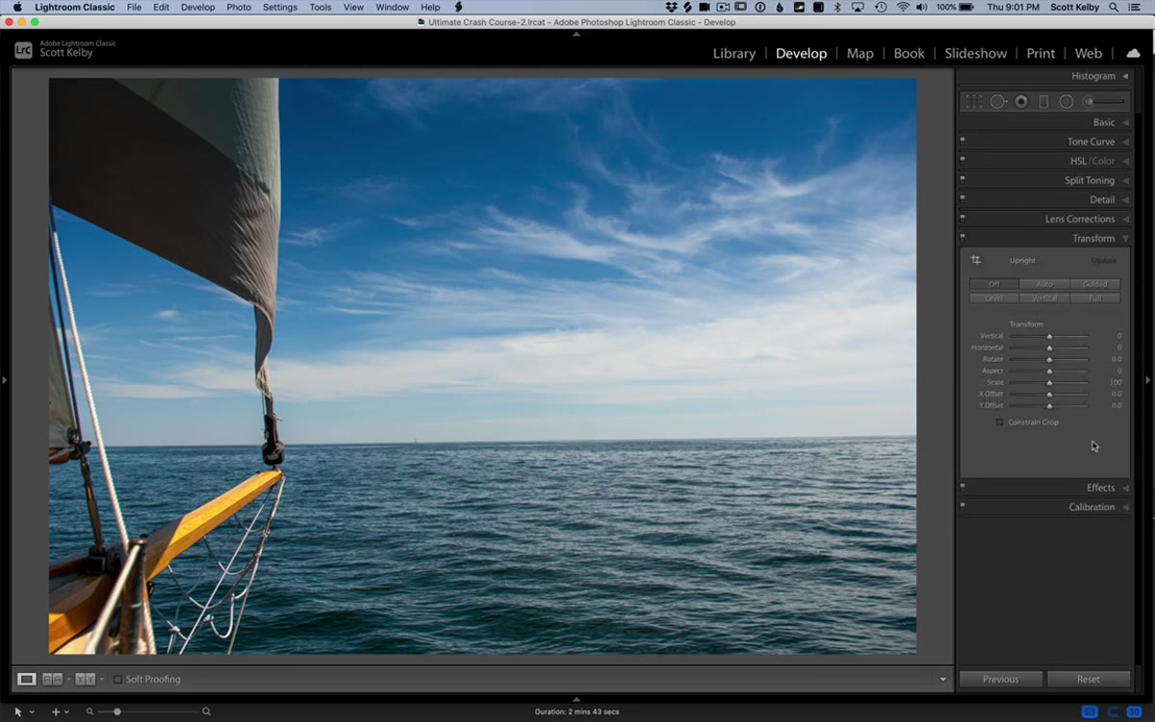Toggle Transform panel on/off switch

coord(962,238)
